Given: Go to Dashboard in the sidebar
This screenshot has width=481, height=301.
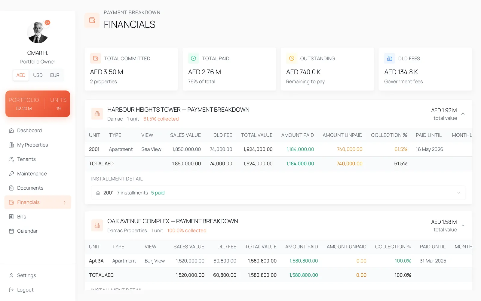Looking at the screenshot, I should [x=38, y=130].
